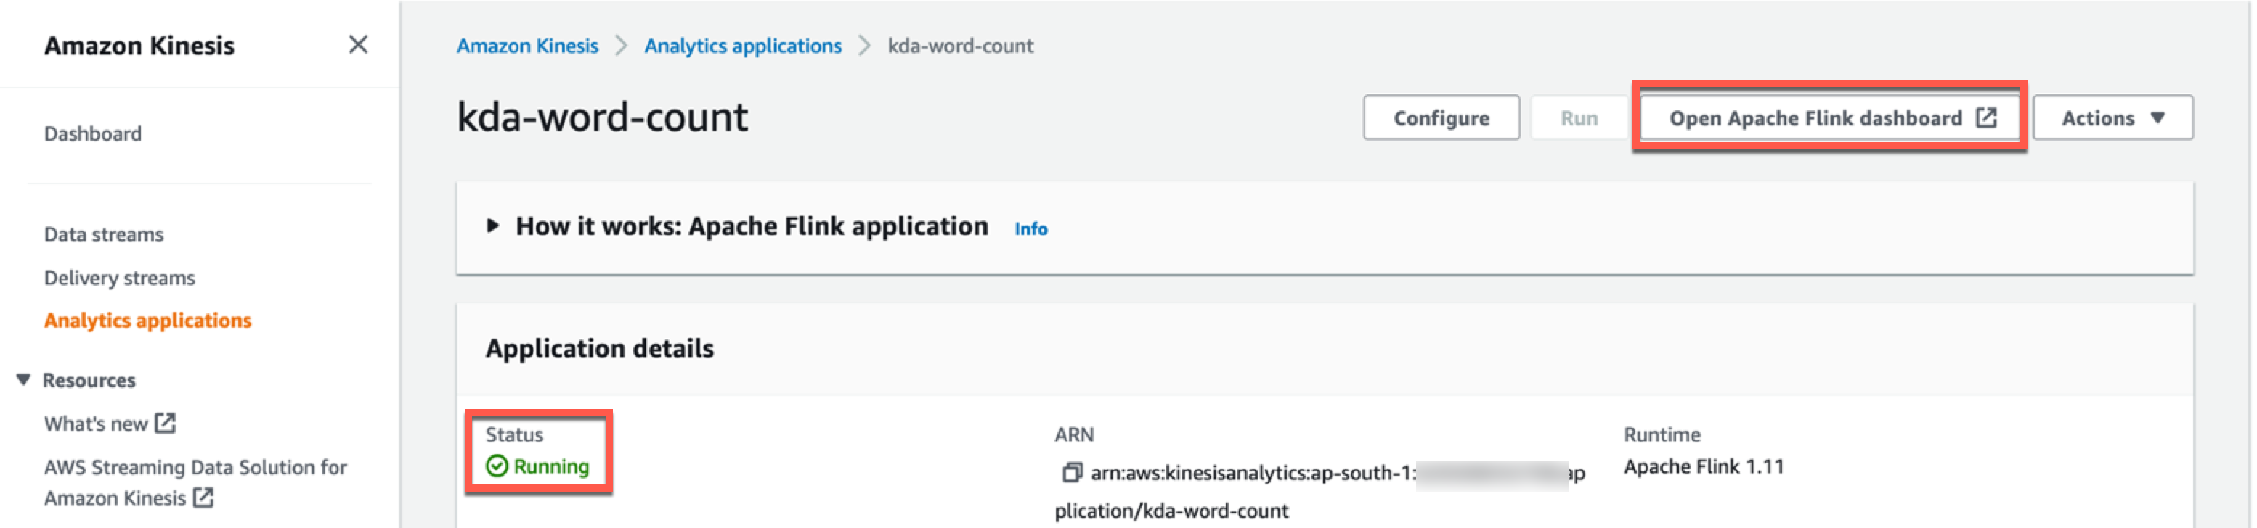The width and height of the screenshot is (2257, 528).
Task: Open What's new link
Action: pos(110,424)
